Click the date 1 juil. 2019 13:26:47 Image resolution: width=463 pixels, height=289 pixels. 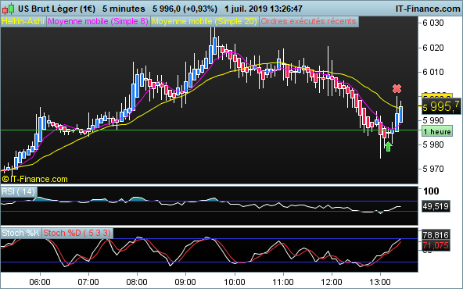(264, 9)
